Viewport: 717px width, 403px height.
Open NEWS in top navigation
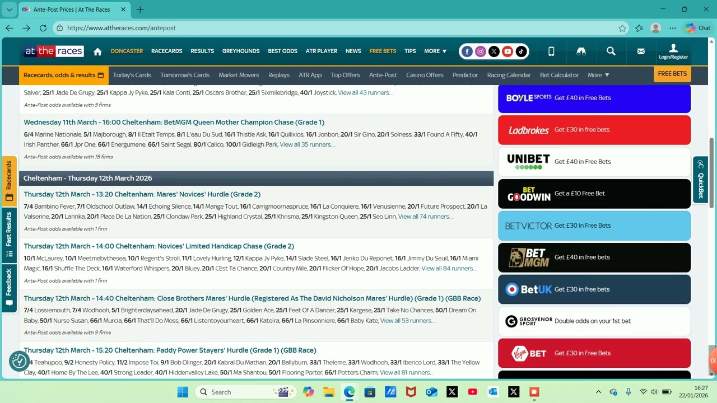[353, 51]
